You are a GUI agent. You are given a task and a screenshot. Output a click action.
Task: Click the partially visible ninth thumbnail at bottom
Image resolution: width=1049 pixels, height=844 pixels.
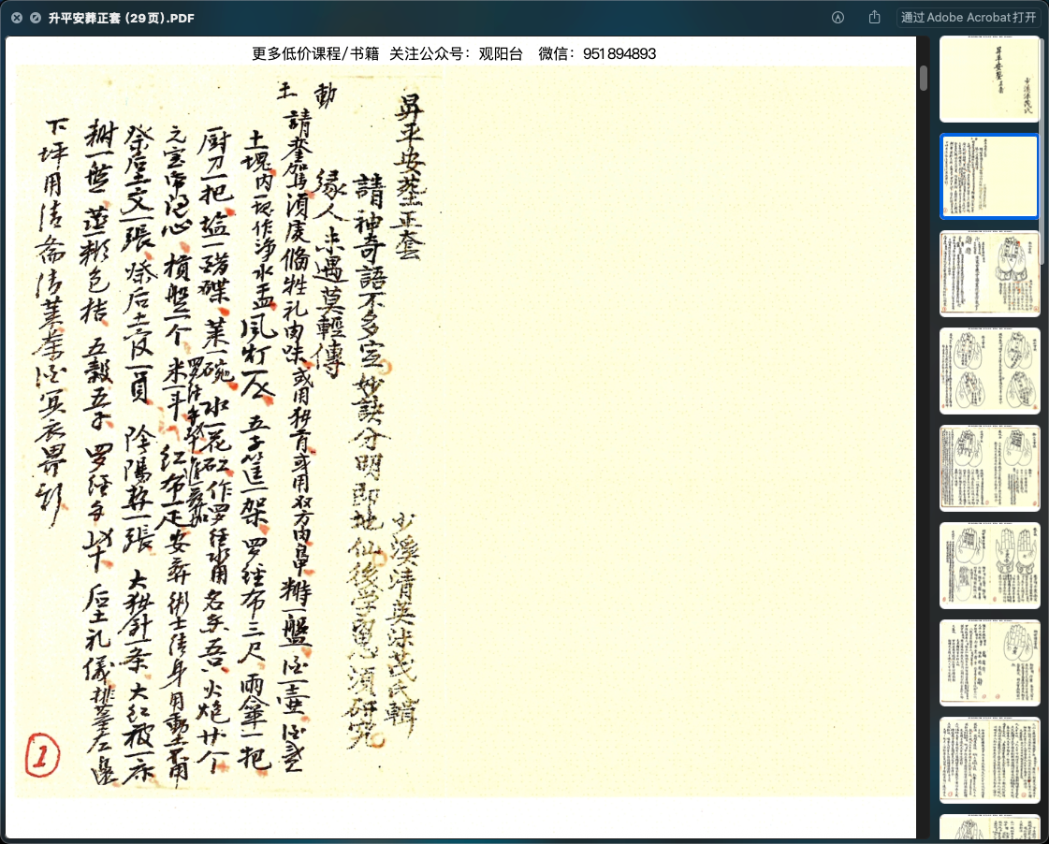click(x=989, y=828)
